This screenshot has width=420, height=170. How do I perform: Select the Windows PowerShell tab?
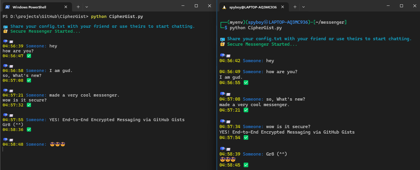point(37,7)
